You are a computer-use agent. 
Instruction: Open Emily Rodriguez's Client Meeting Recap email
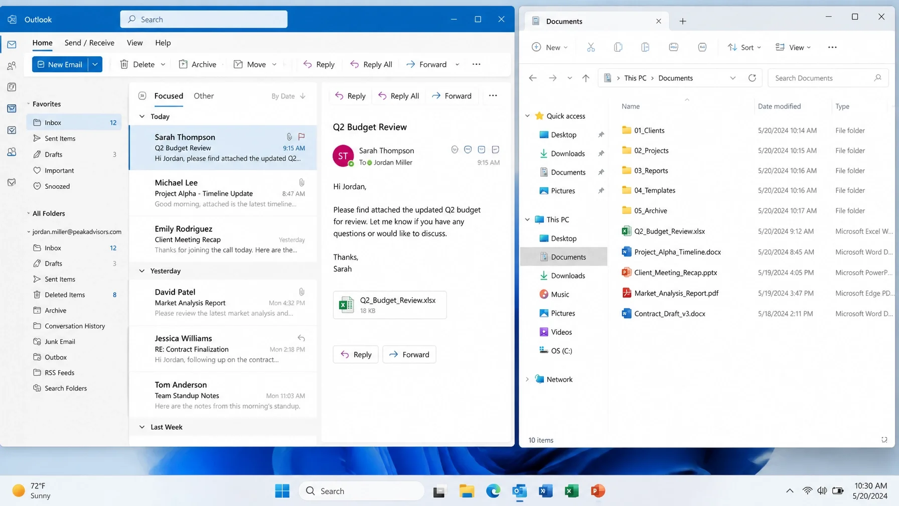coord(223,239)
